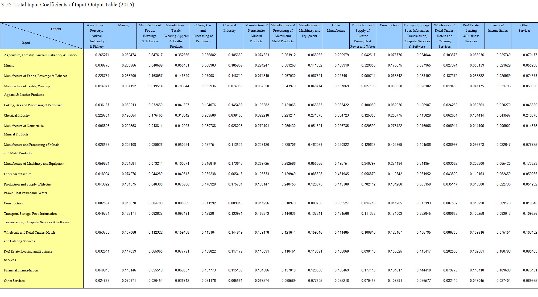Select row label 'Coking, Gas and Processing of Petroleum'
The image size is (538, 297).
coord(33,105)
